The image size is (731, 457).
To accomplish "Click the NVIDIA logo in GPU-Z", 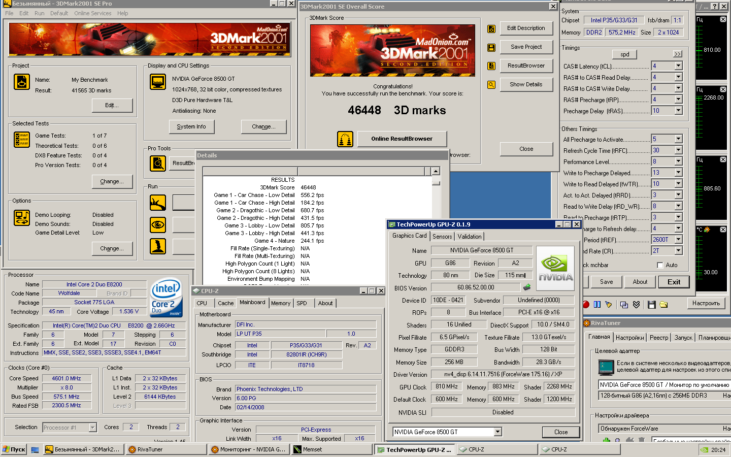I will coord(555,269).
